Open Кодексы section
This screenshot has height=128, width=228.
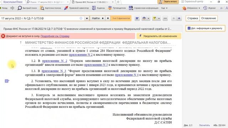click(98, 8)
